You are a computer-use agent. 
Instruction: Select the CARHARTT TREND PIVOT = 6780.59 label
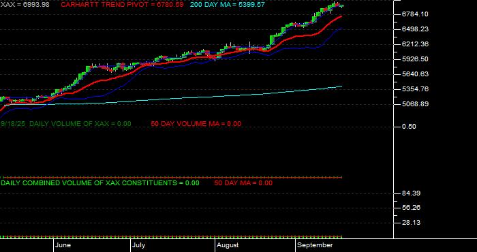coord(122,5)
